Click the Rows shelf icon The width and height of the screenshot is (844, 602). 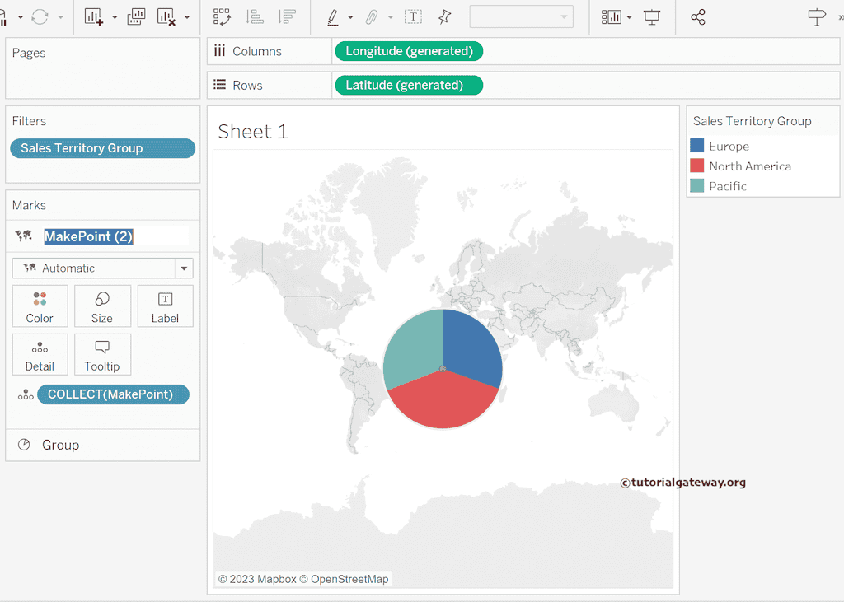219,85
